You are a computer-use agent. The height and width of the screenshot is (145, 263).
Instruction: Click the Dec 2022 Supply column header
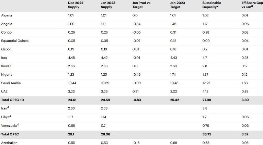tap(76, 5)
